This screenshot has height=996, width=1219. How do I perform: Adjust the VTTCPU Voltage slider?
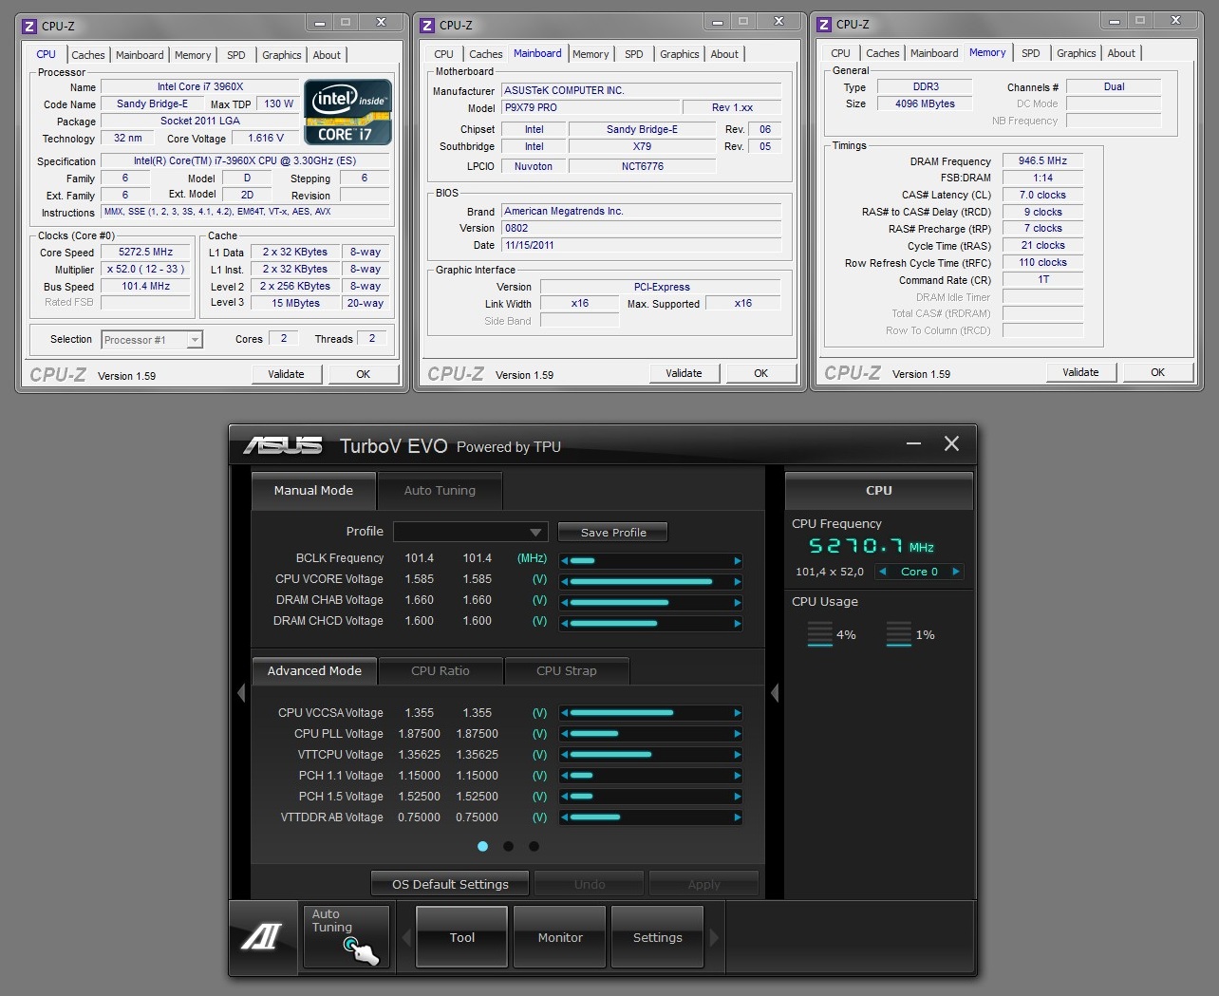[x=651, y=754]
